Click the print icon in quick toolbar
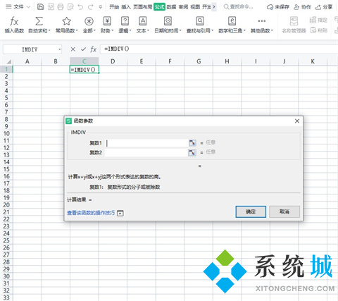This screenshot has width=338, height=301. click(61, 7)
